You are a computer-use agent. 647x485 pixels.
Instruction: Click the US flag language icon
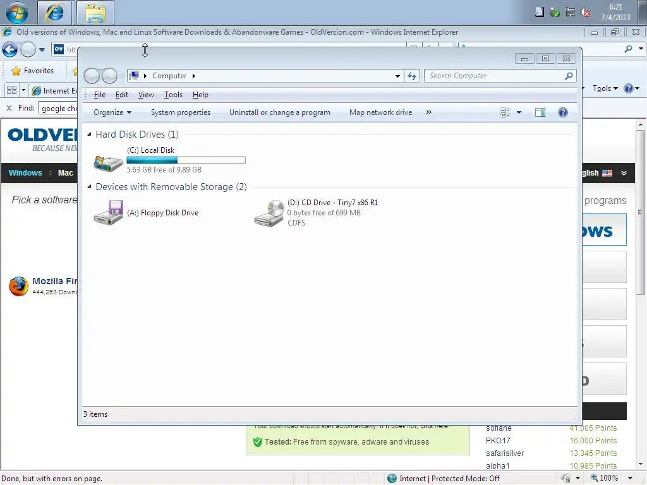(607, 173)
